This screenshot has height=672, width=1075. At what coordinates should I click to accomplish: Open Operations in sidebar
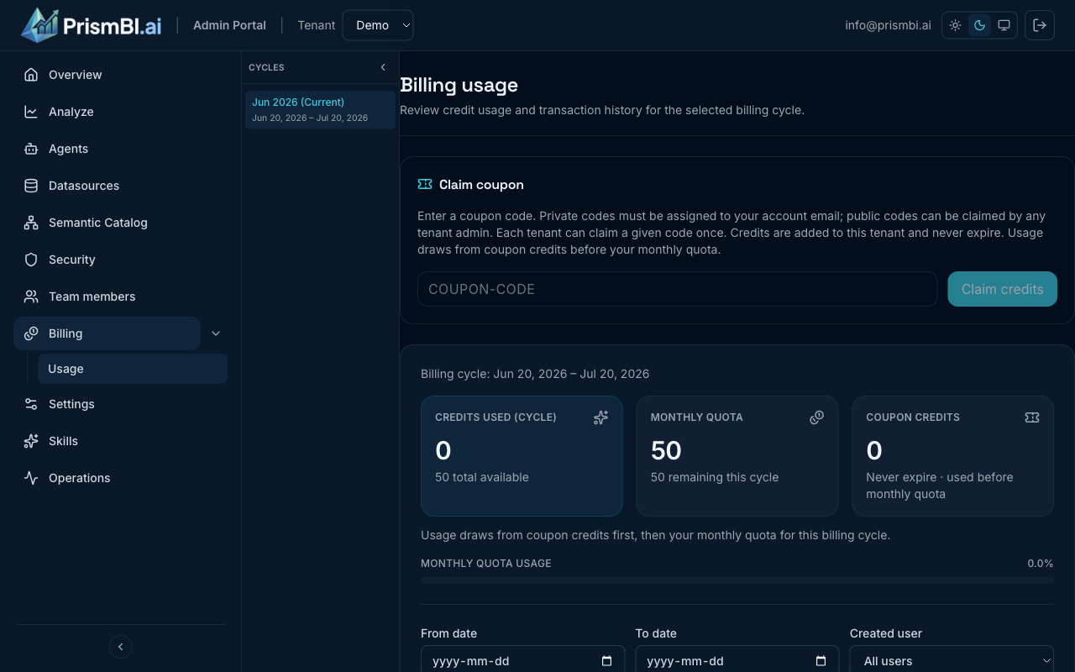point(120,478)
